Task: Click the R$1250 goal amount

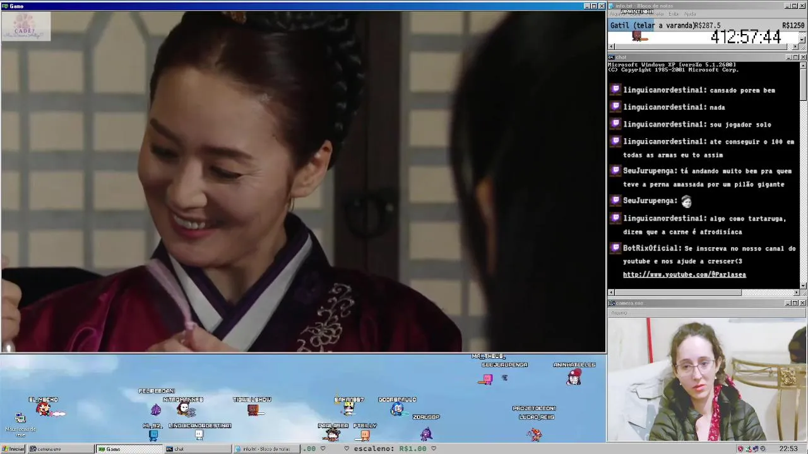Action: coord(793,26)
